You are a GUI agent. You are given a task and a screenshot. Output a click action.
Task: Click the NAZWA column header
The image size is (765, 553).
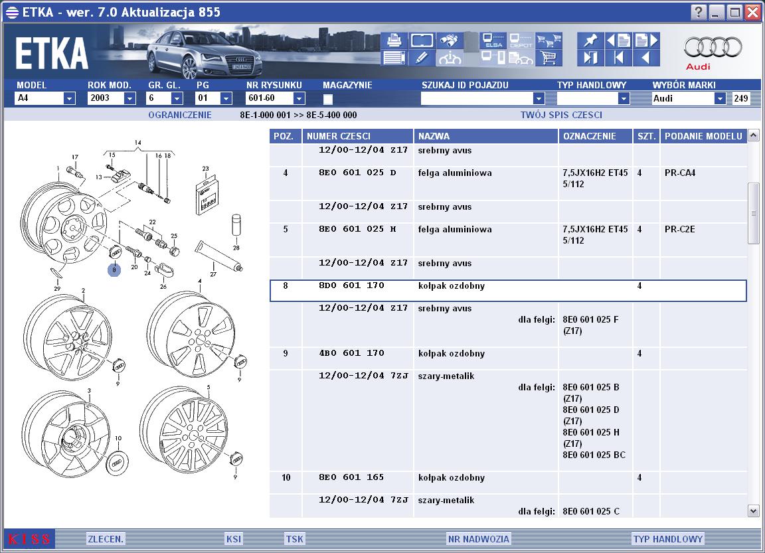point(486,136)
